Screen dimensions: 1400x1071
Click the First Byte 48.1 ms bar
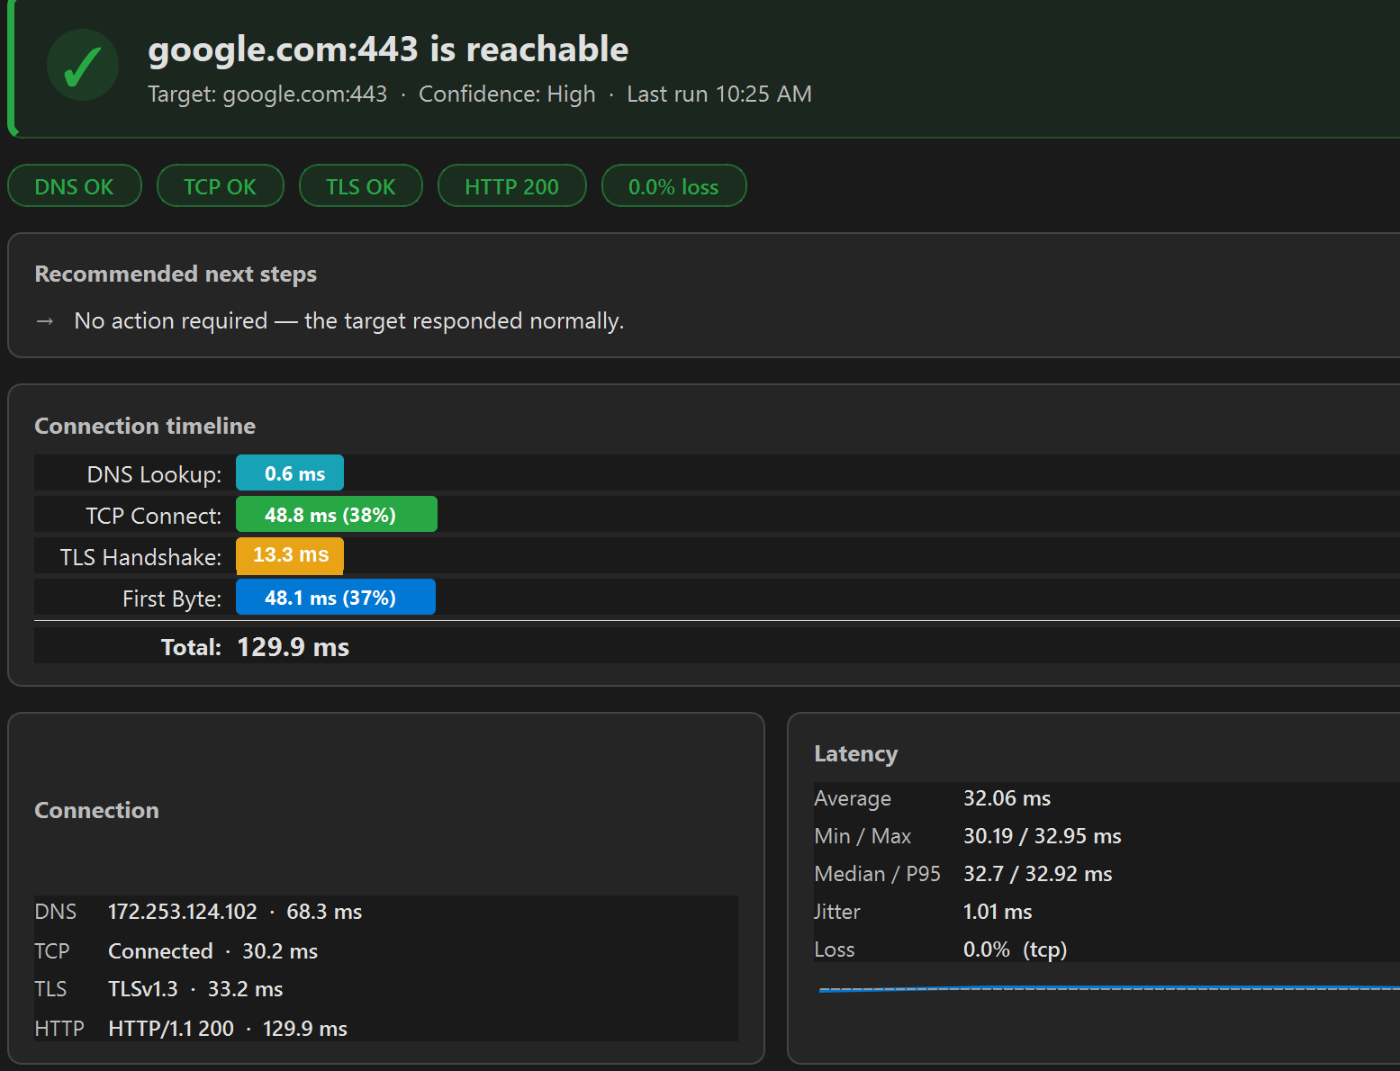tap(336, 597)
